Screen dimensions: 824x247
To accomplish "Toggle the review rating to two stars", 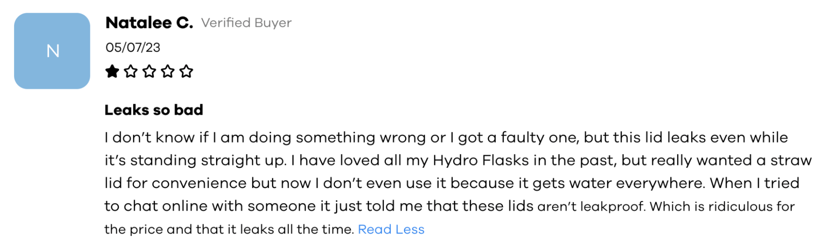I will click(x=131, y=71).
